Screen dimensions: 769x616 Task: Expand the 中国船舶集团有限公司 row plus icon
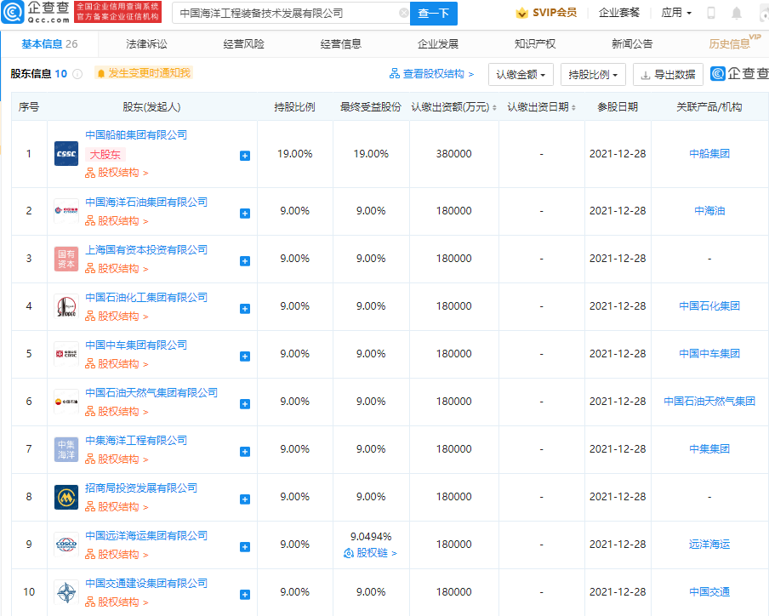[x=245, y=156]
